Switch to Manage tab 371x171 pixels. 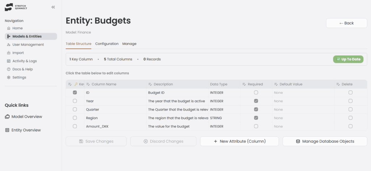click(x=129, y=44)
